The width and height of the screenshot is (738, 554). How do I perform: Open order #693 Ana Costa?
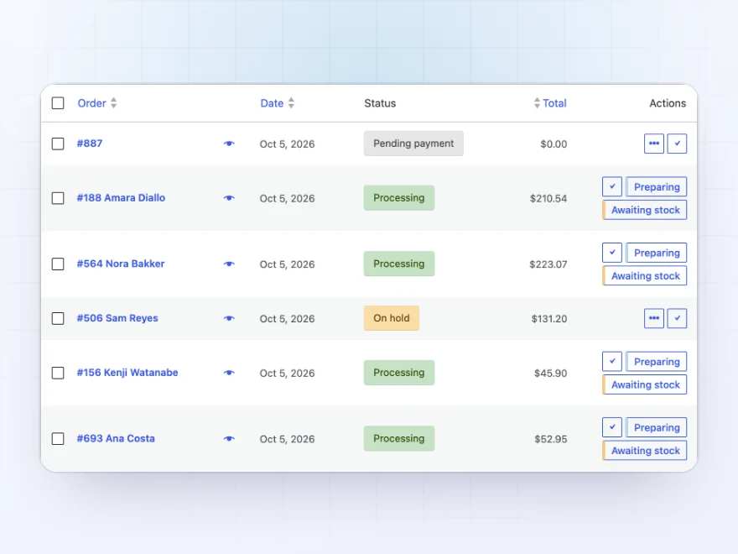click(116, 438)
